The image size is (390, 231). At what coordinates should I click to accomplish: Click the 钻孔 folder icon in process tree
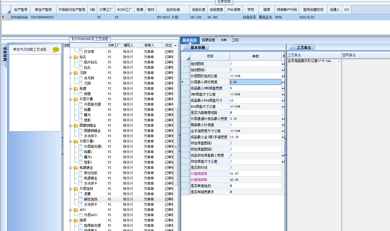[76, 57]
